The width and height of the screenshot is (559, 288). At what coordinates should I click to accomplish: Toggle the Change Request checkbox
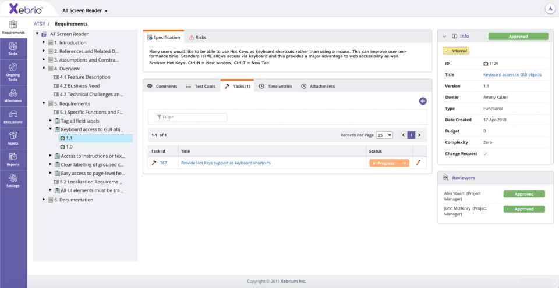click(485, 154)
